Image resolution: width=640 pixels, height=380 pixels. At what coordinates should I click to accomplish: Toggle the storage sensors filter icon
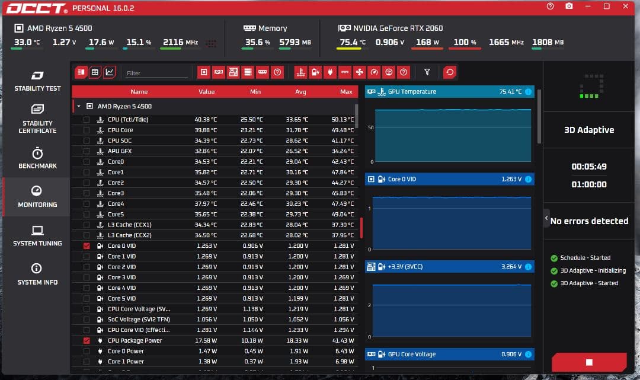tap(248, 72)
